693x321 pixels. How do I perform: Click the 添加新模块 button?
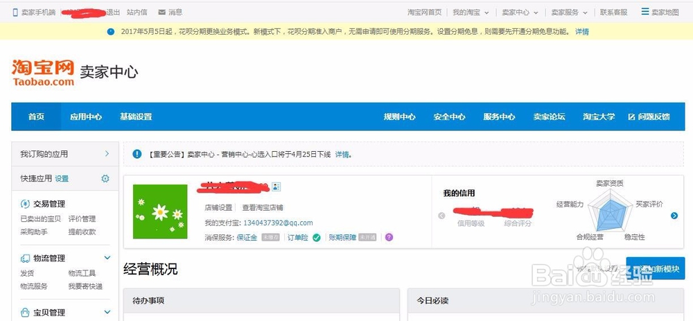pyautogui.click(x=656, y=268)
